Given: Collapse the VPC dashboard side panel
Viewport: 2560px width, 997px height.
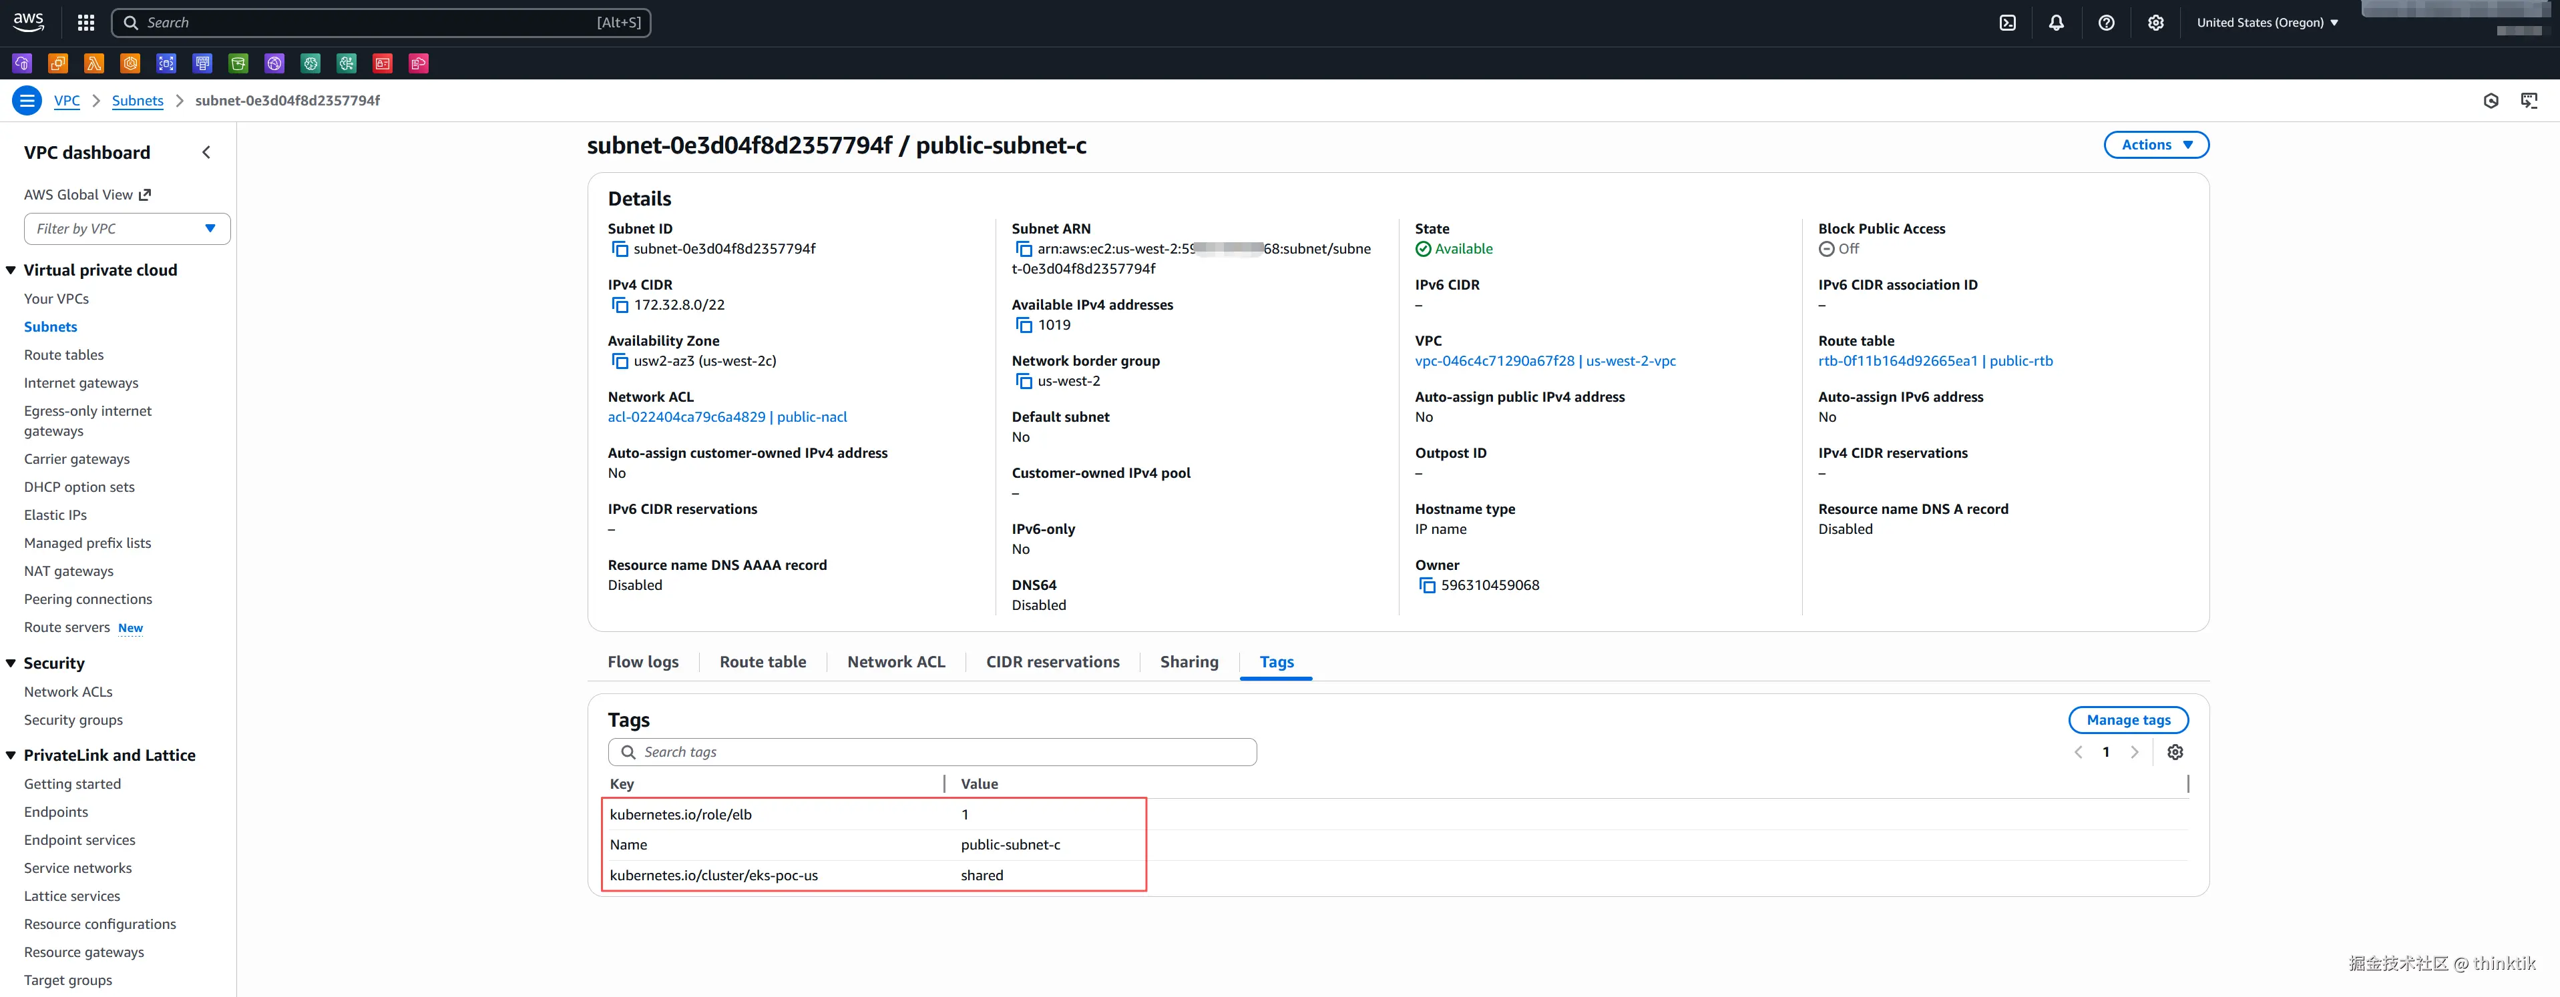Looking at the screenshot, I should click(x=206, y=152).
